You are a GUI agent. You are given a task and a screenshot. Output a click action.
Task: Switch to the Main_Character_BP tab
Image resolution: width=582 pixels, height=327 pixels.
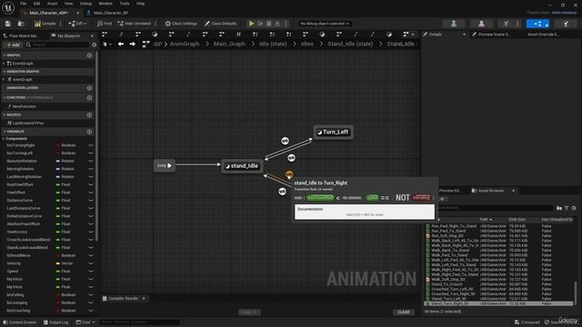(x=111, y=13)
